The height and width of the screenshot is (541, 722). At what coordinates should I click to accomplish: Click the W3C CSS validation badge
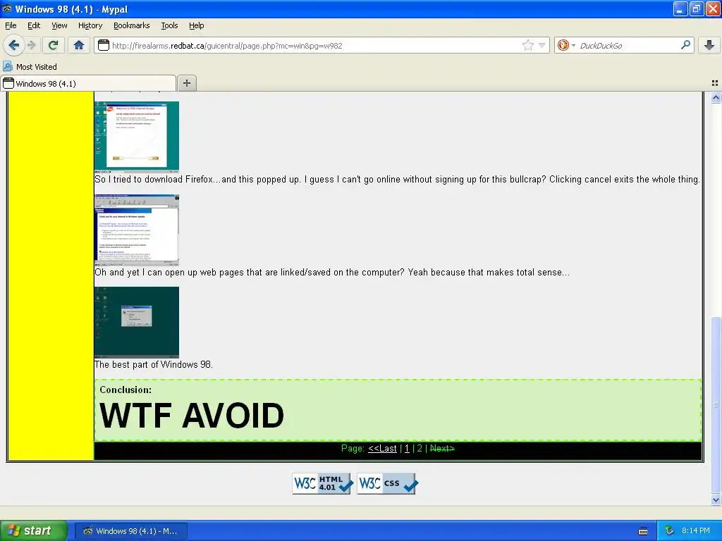(x=386, y=483)
